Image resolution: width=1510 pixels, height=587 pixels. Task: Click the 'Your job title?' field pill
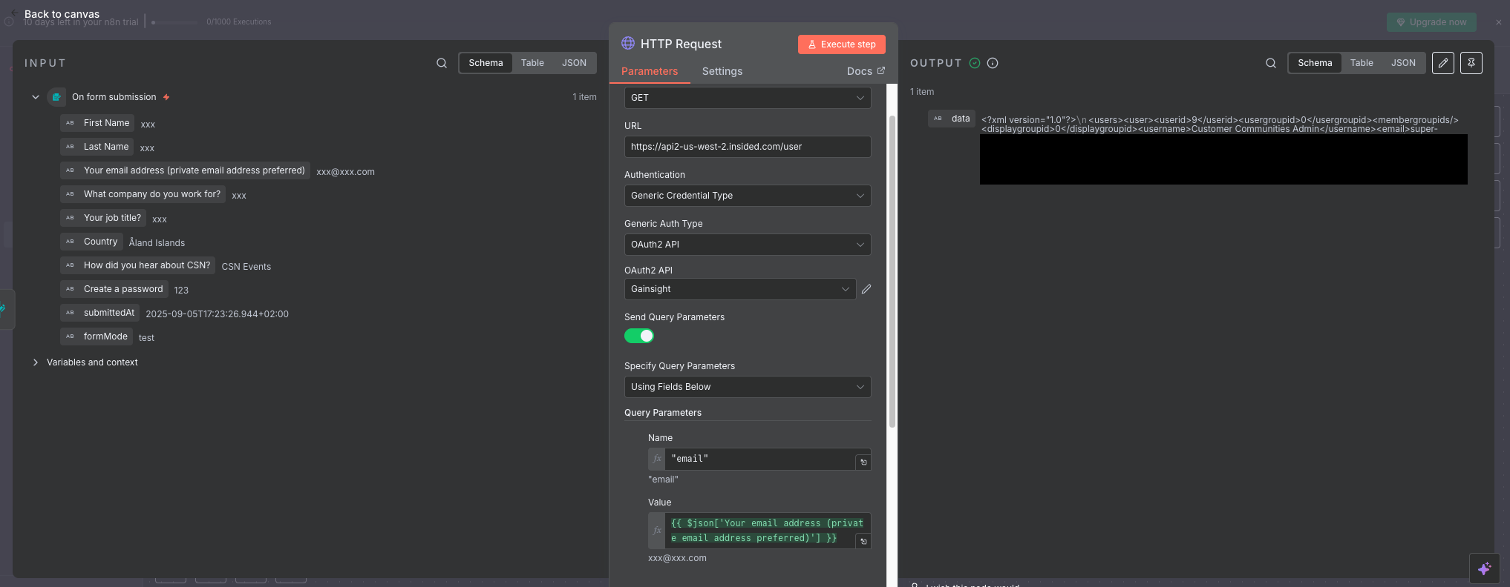click(x=103, y=218)
